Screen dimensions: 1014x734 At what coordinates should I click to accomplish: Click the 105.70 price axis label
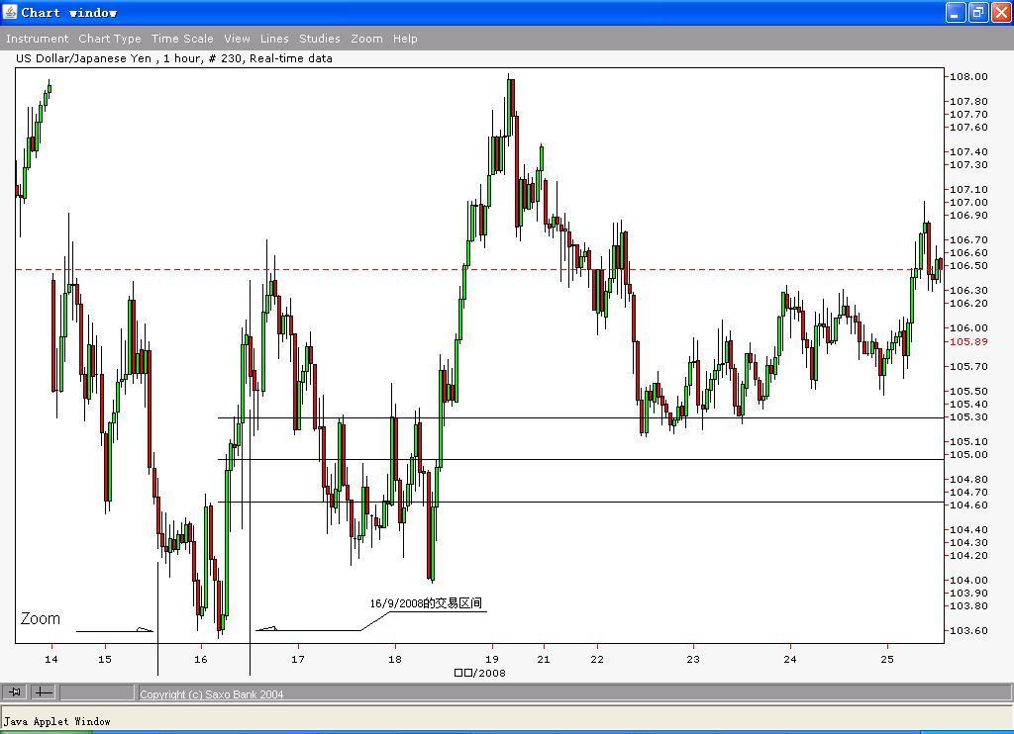click(x=968, y=366)
